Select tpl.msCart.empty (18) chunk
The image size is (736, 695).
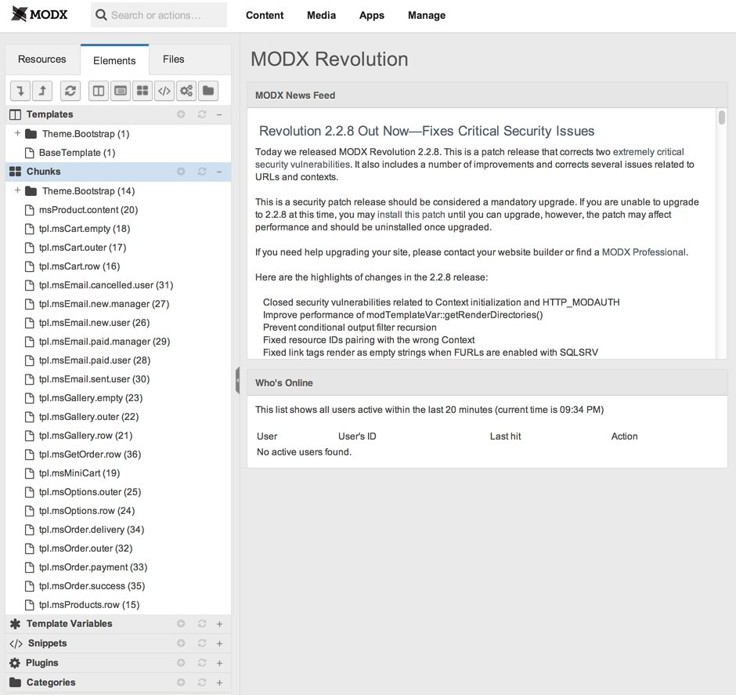(85, 229)
